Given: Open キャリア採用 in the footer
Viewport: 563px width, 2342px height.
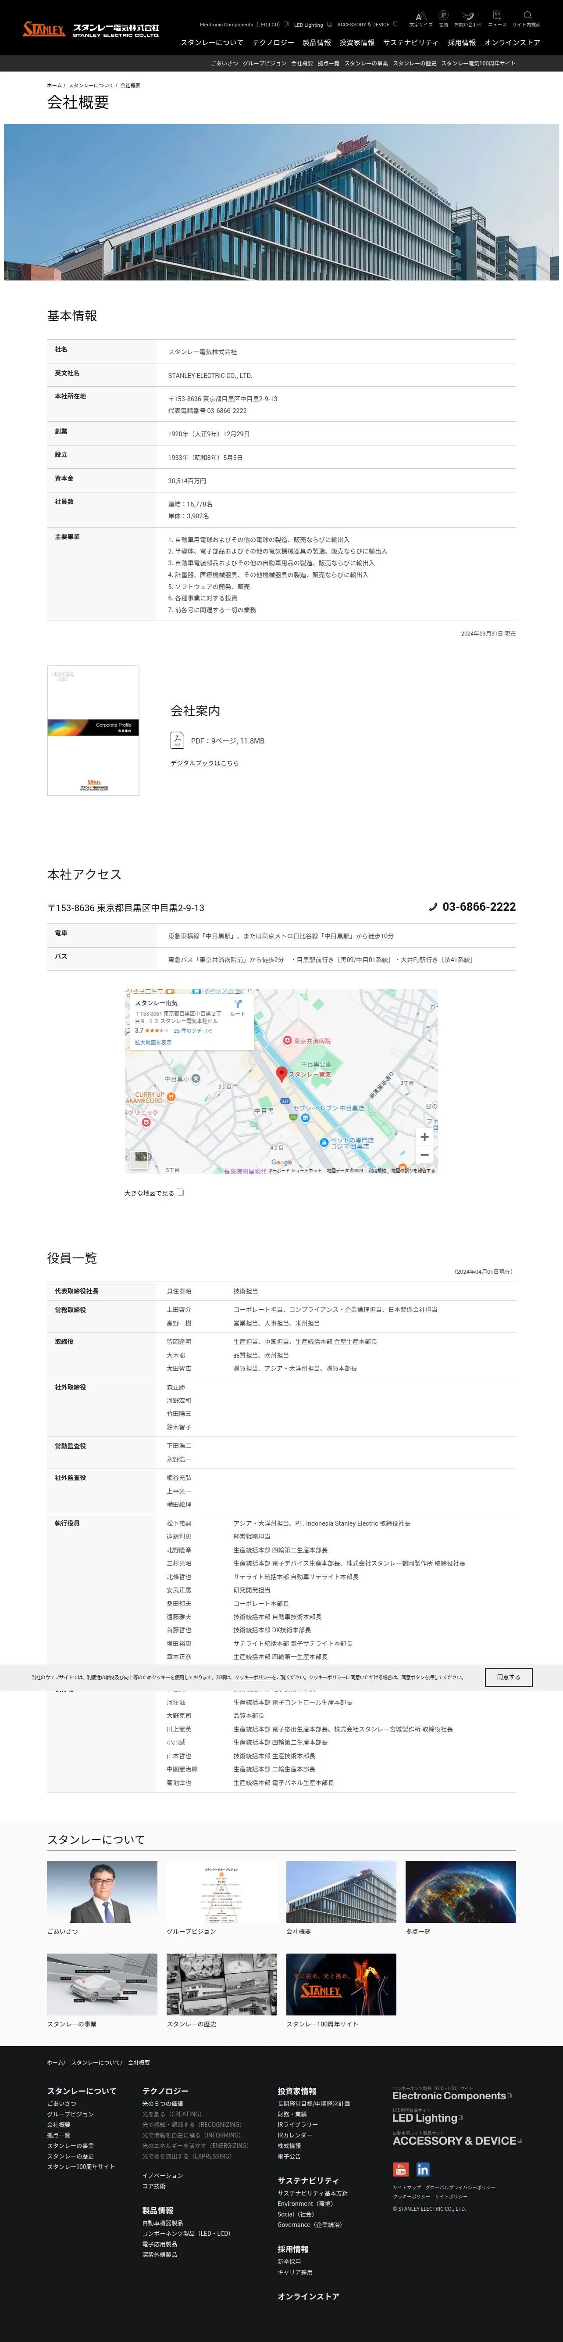Looking at the screenshot, I should pyautogui.click(x=295, y=2272).
